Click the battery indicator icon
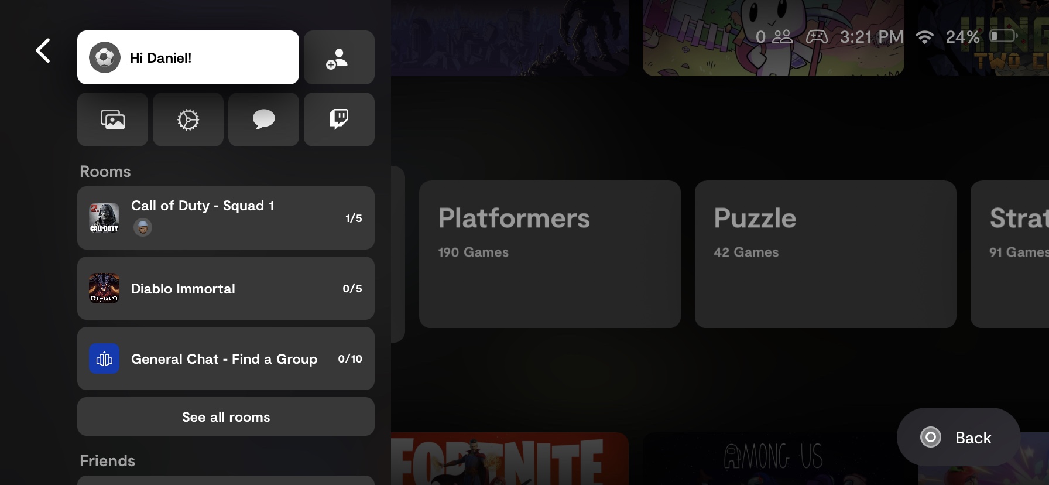The width and height of the screenshot is (1049, 485). [1003, 36]
